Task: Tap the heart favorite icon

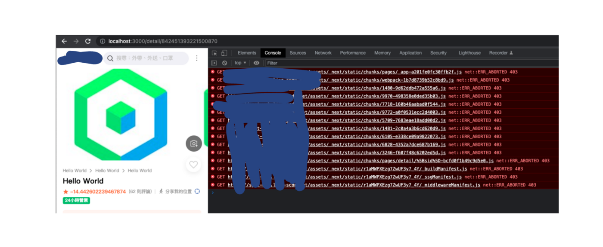Action: pyautogui.click(x=193, y=165)
